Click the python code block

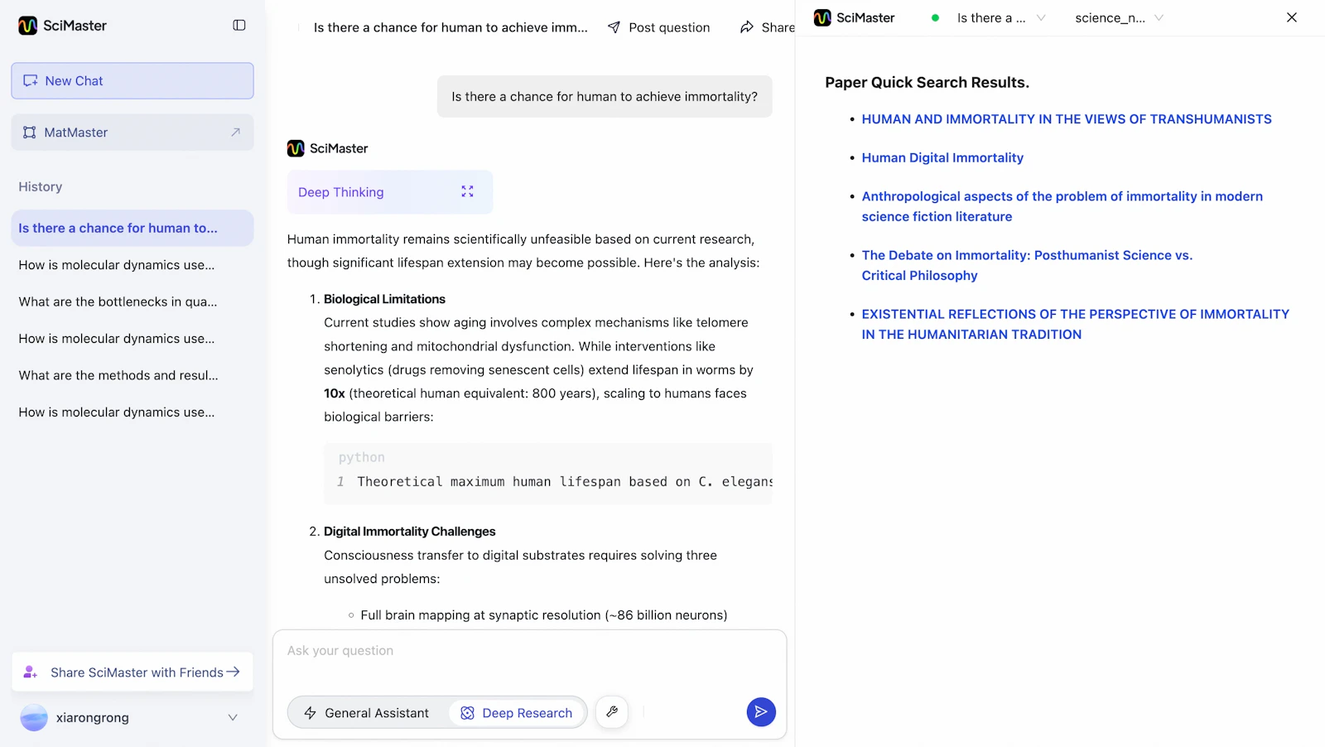[548, 474]
